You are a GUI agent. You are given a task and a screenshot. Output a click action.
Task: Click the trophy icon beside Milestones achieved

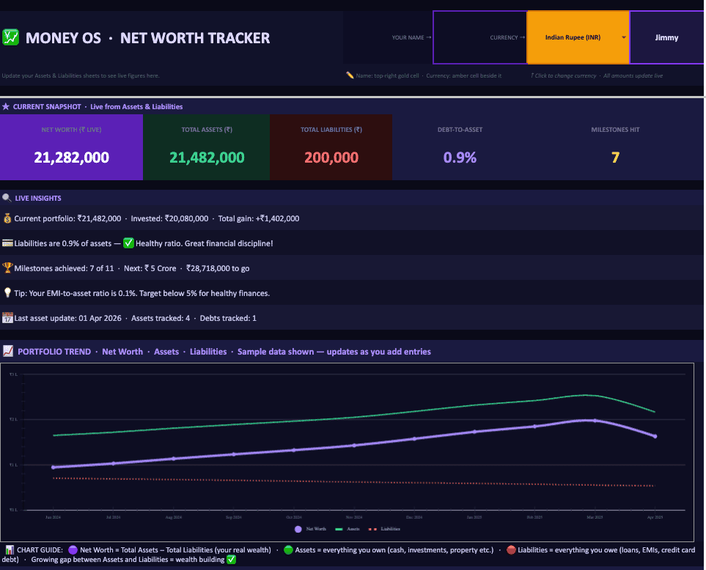[x=7, y=268]
